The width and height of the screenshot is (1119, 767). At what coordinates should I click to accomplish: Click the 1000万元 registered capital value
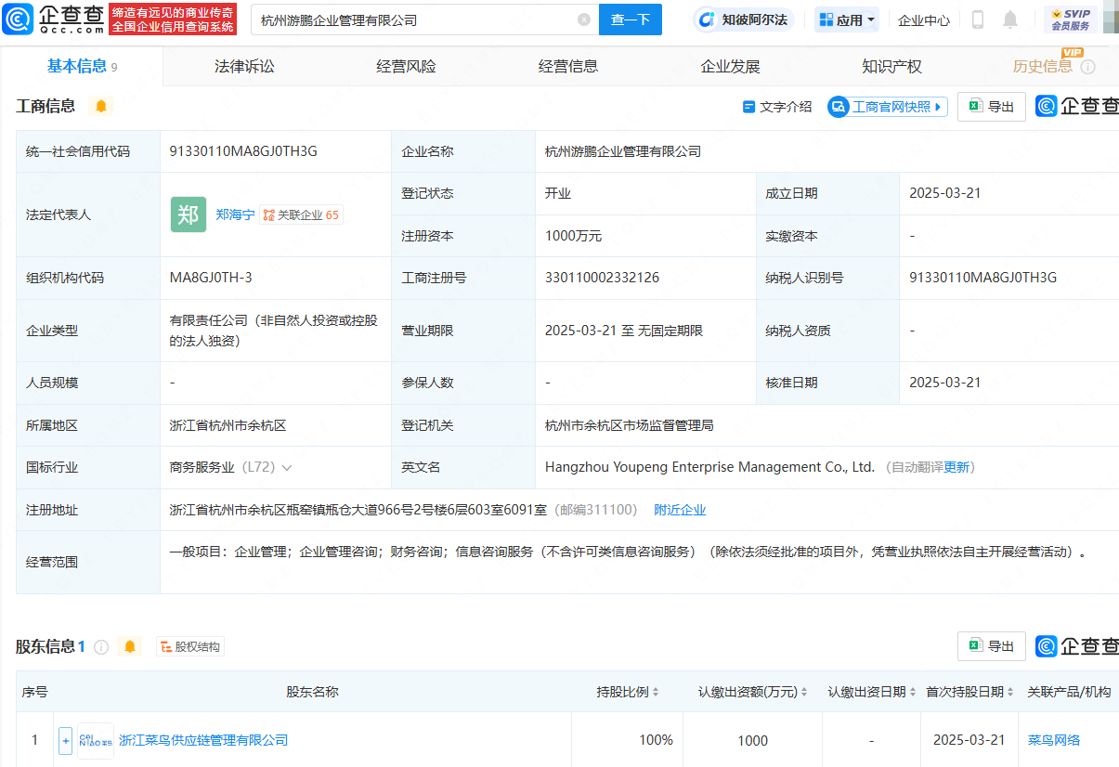click(x=573, y=236)
